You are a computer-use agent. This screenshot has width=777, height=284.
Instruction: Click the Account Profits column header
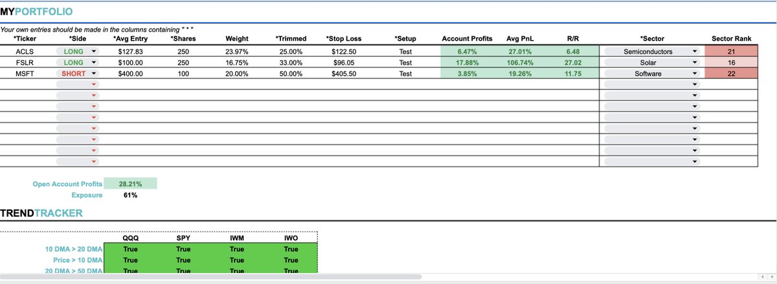tap(466, 39)
